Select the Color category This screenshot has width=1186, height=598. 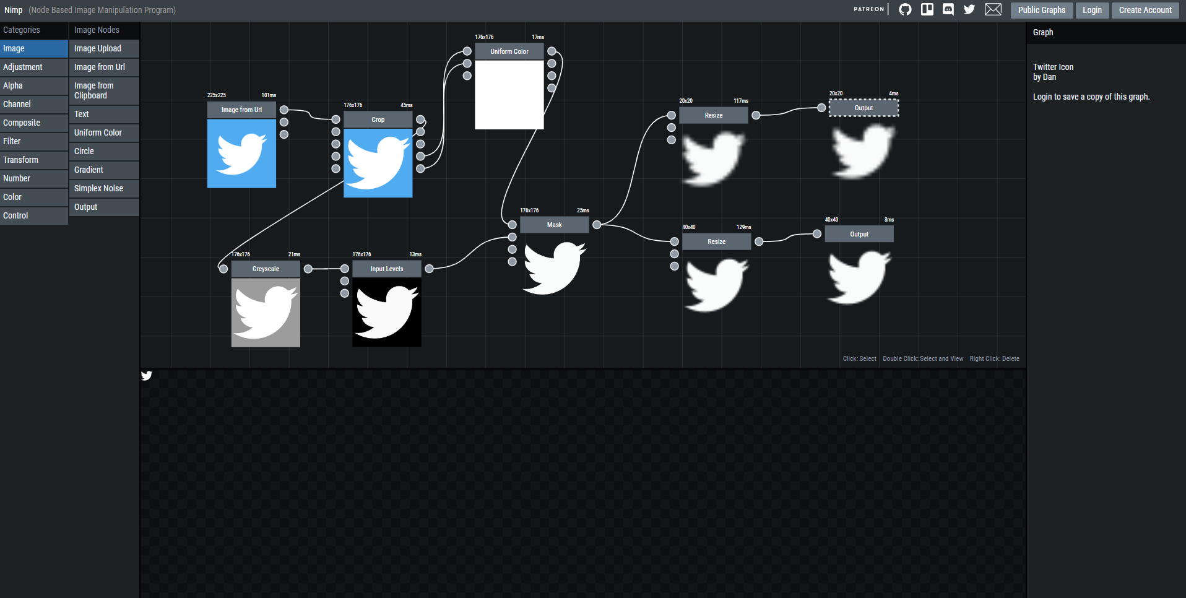pos(34,197)
